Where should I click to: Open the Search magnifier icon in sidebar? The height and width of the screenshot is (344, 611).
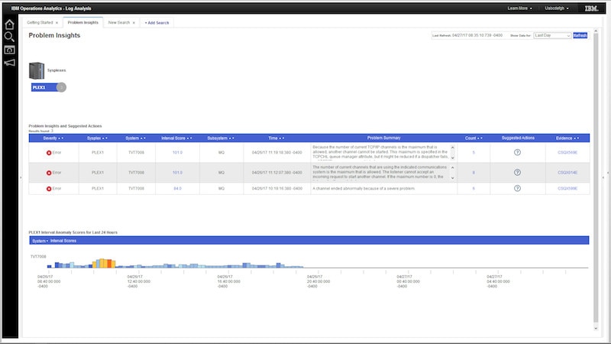click(x=9, y=37)
